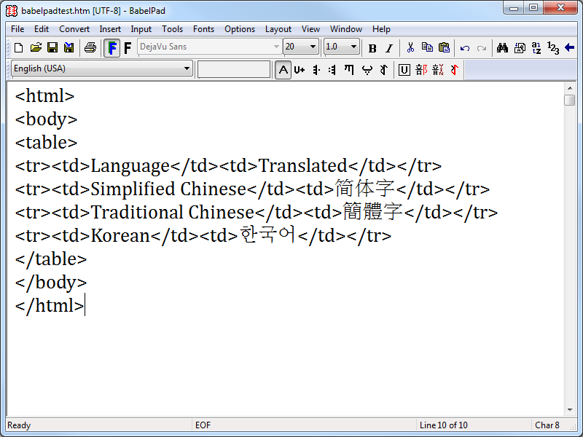Open the line spacing 1.0 dropdown

click(354, 47)
